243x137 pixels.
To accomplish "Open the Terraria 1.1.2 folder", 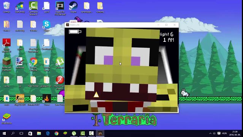I will 33,100.
